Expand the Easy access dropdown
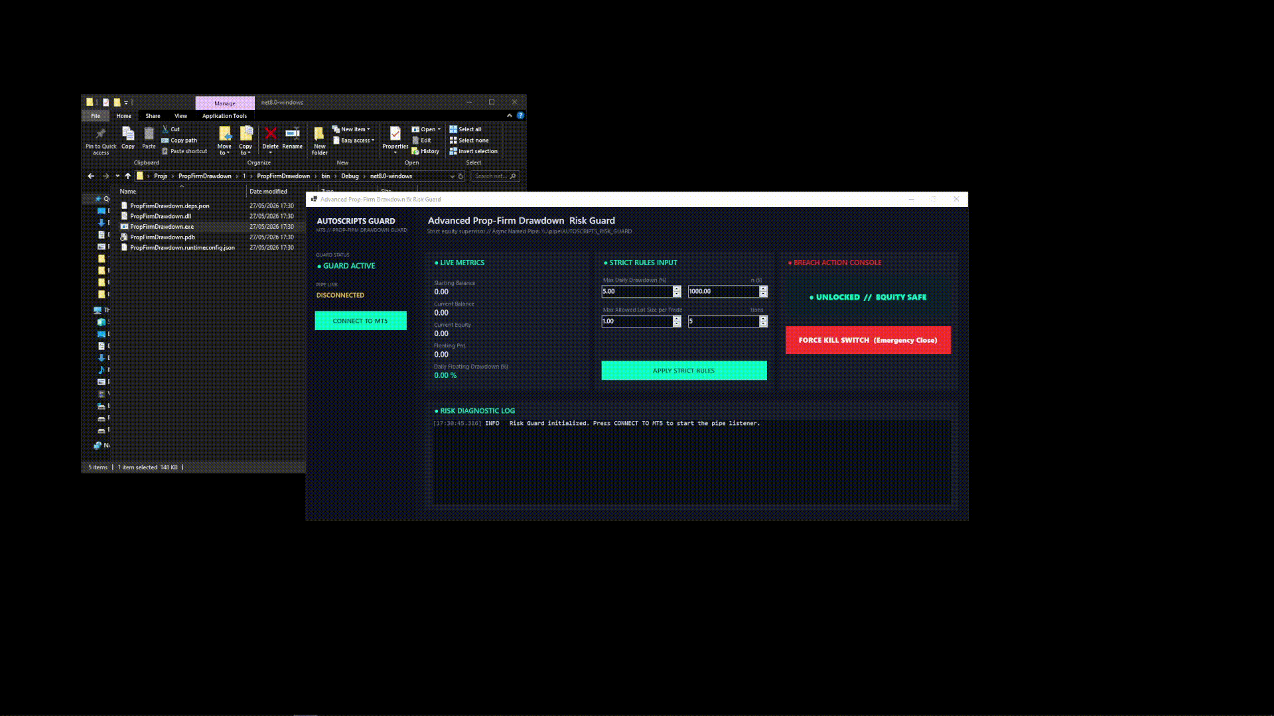 click(354, 141)
